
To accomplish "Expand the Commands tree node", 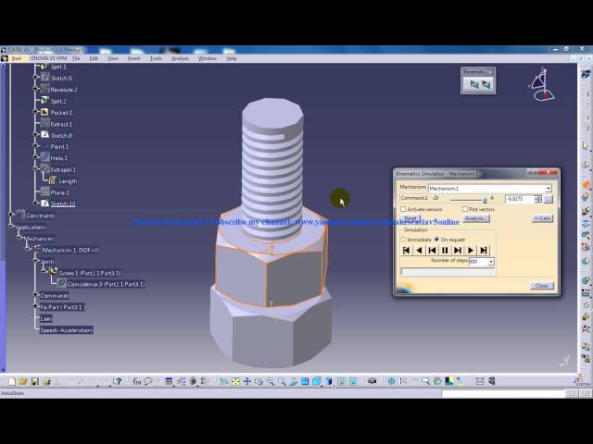I will pos(35,294).
